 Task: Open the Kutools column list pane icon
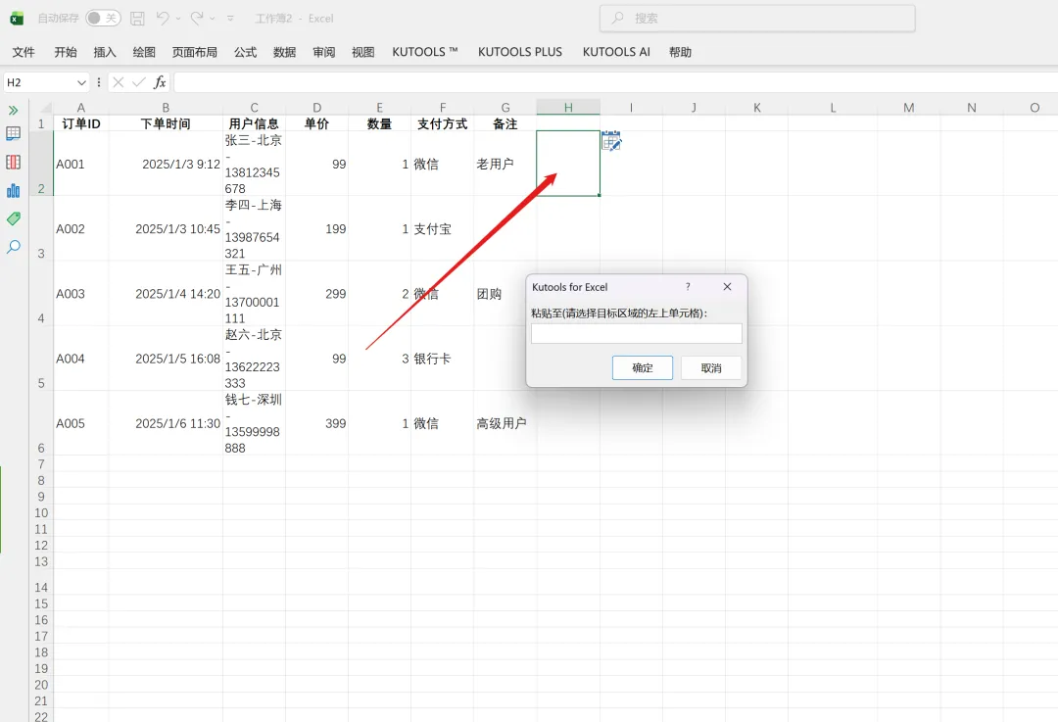pos(14,162)
